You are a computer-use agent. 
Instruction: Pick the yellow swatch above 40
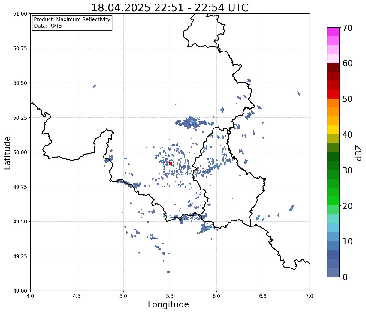tap(333, 130)
